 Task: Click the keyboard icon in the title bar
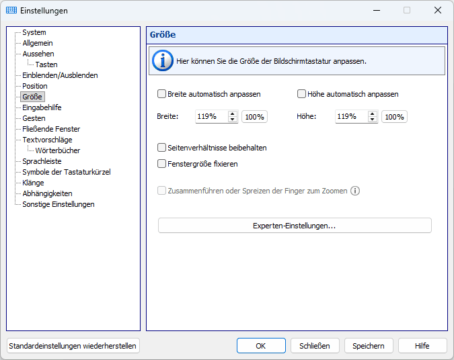pyautogui.click(x=11, y=10)
